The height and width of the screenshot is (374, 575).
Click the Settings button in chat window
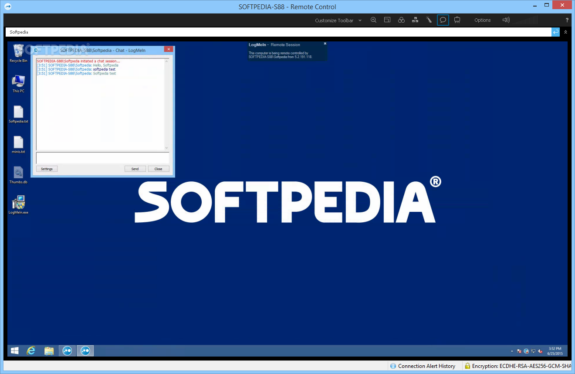(47, 169)
